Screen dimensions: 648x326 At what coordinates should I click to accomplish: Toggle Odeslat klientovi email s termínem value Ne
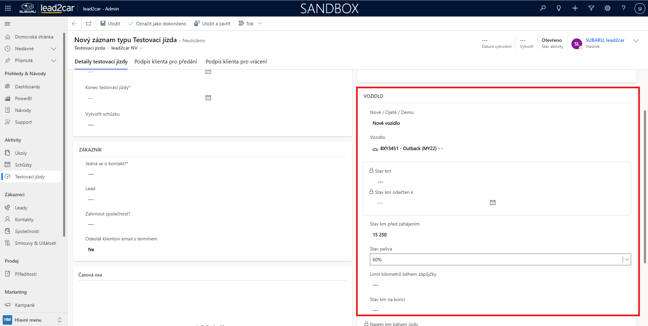click(91, 249)
